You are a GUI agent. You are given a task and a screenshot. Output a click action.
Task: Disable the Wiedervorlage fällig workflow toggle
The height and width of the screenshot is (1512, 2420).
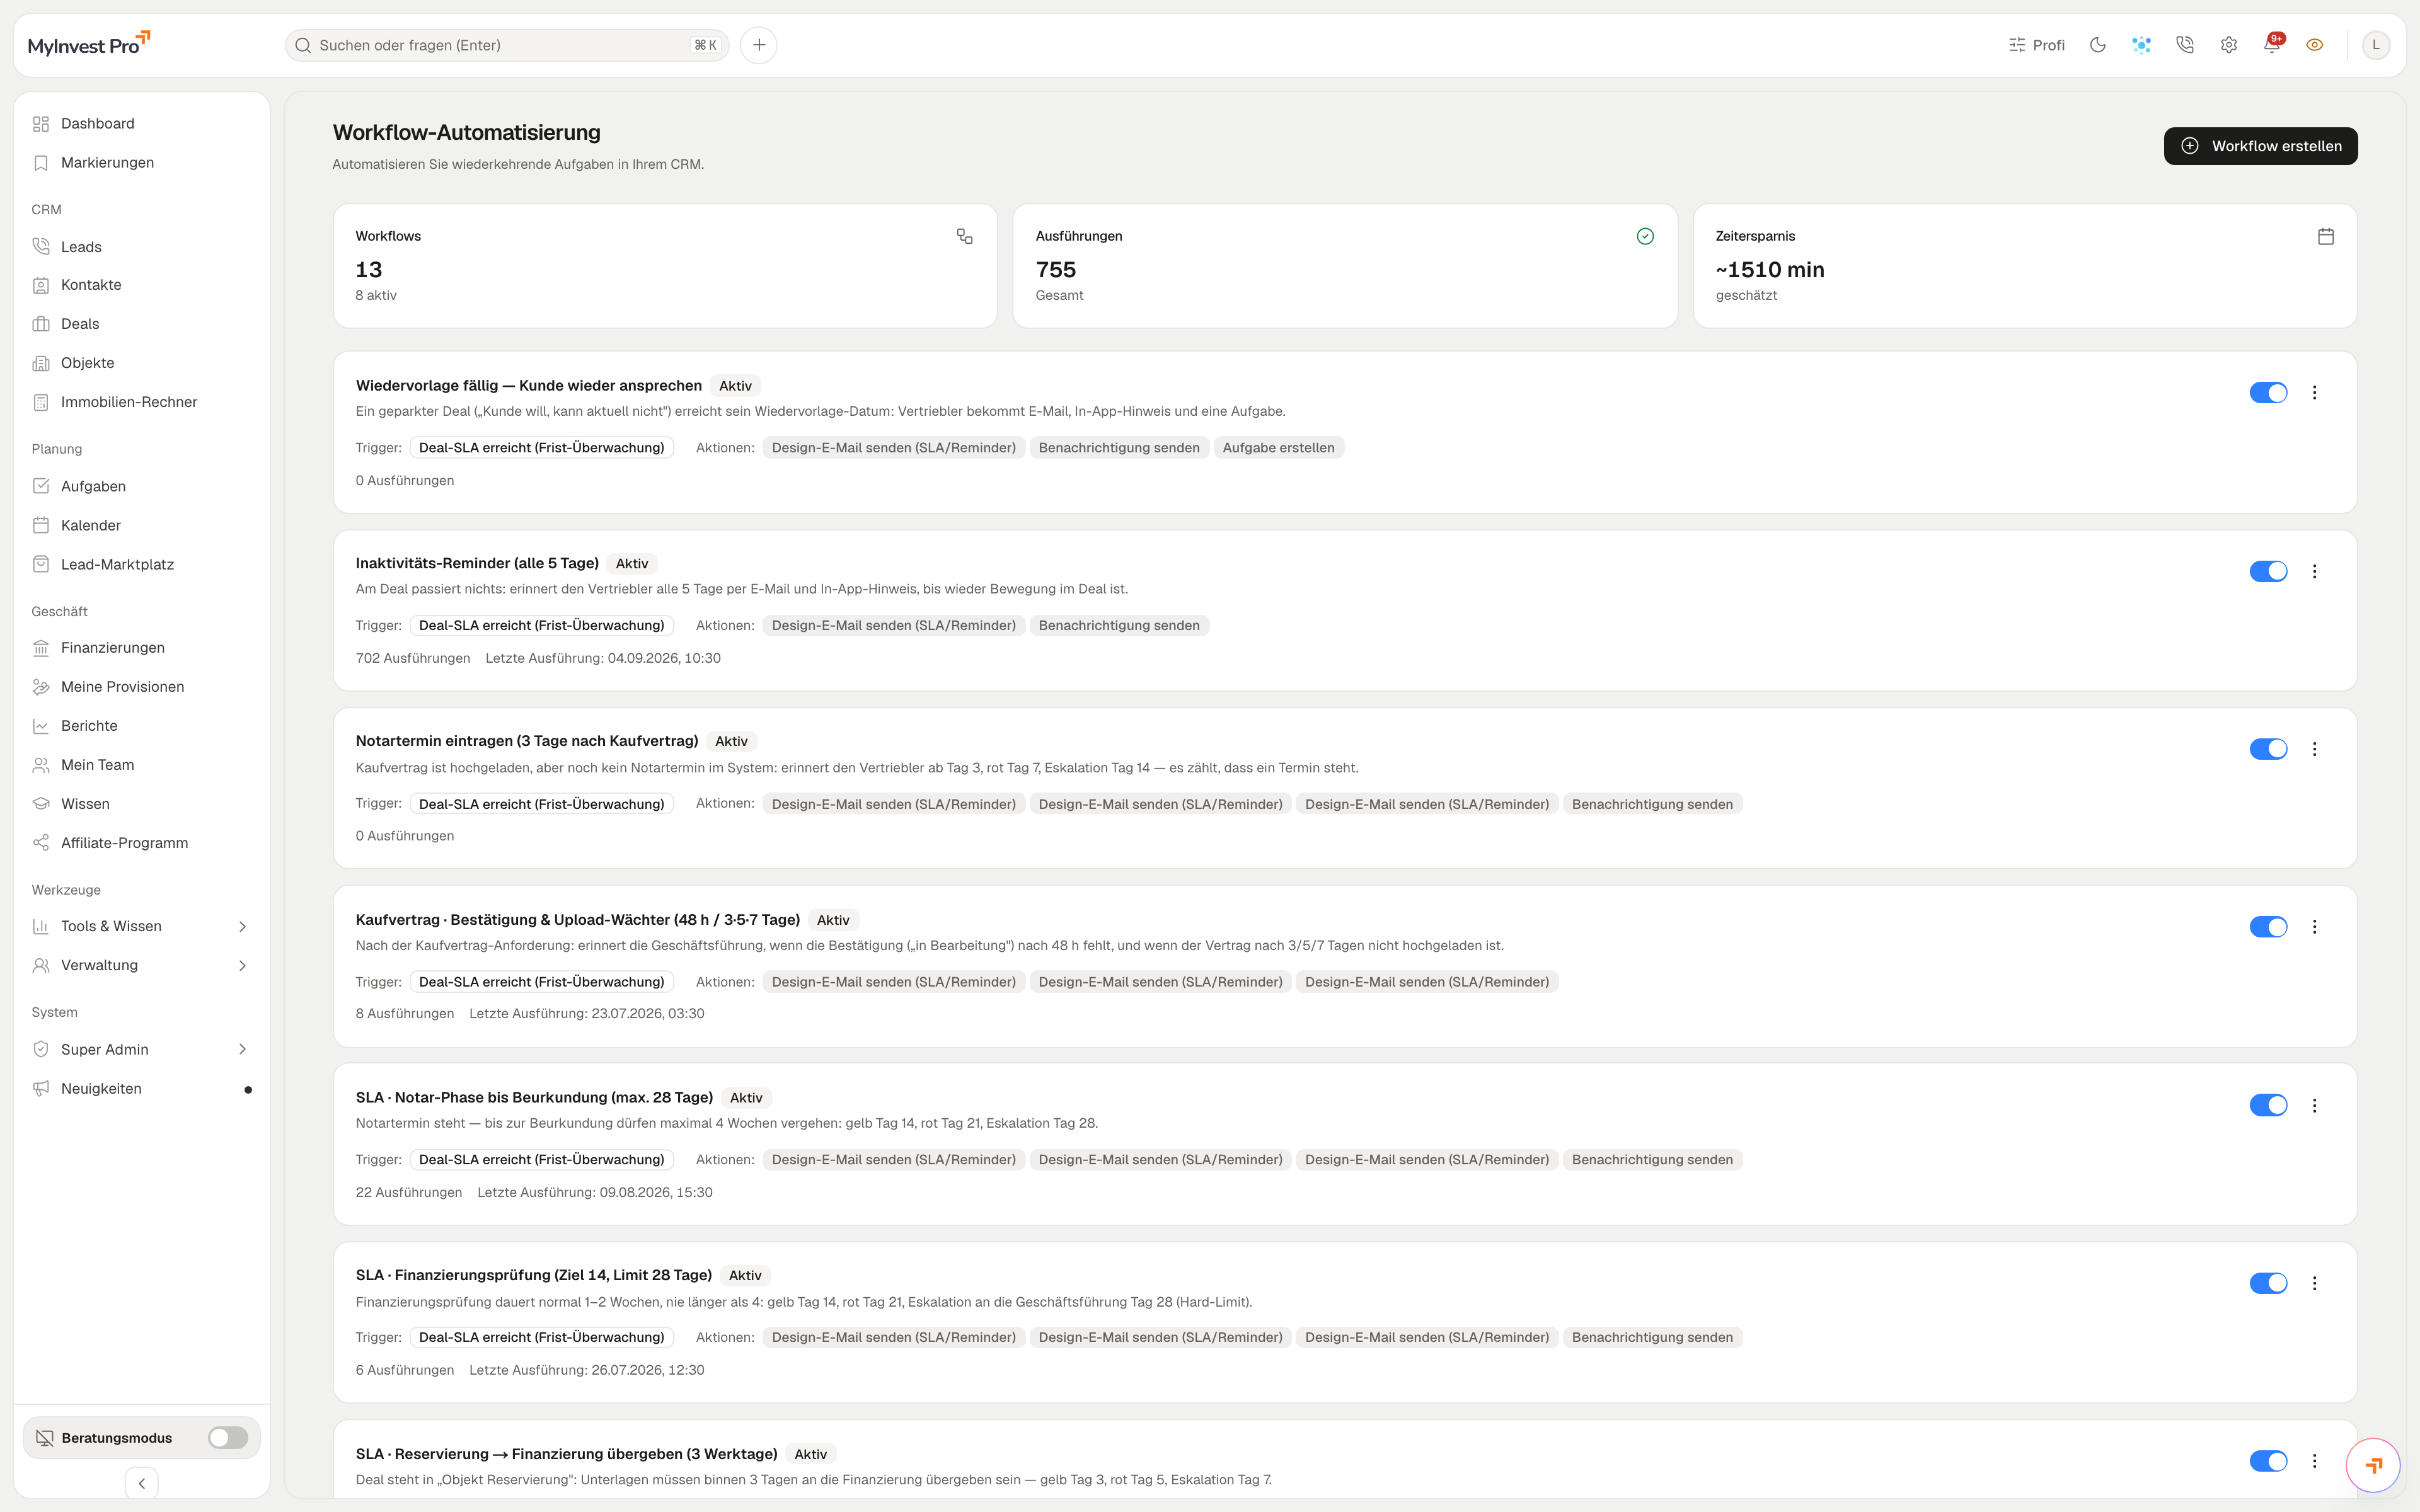click(2268, 393)
